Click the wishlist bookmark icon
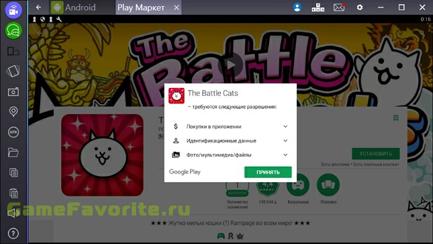Viewport: 433px width, 244px height. click(396, 118)
